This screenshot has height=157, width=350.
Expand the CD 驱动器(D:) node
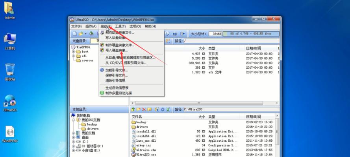click(73, 146)
